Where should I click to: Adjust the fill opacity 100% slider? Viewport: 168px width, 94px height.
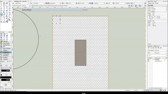pyautogui.click(x=5, y=70)
